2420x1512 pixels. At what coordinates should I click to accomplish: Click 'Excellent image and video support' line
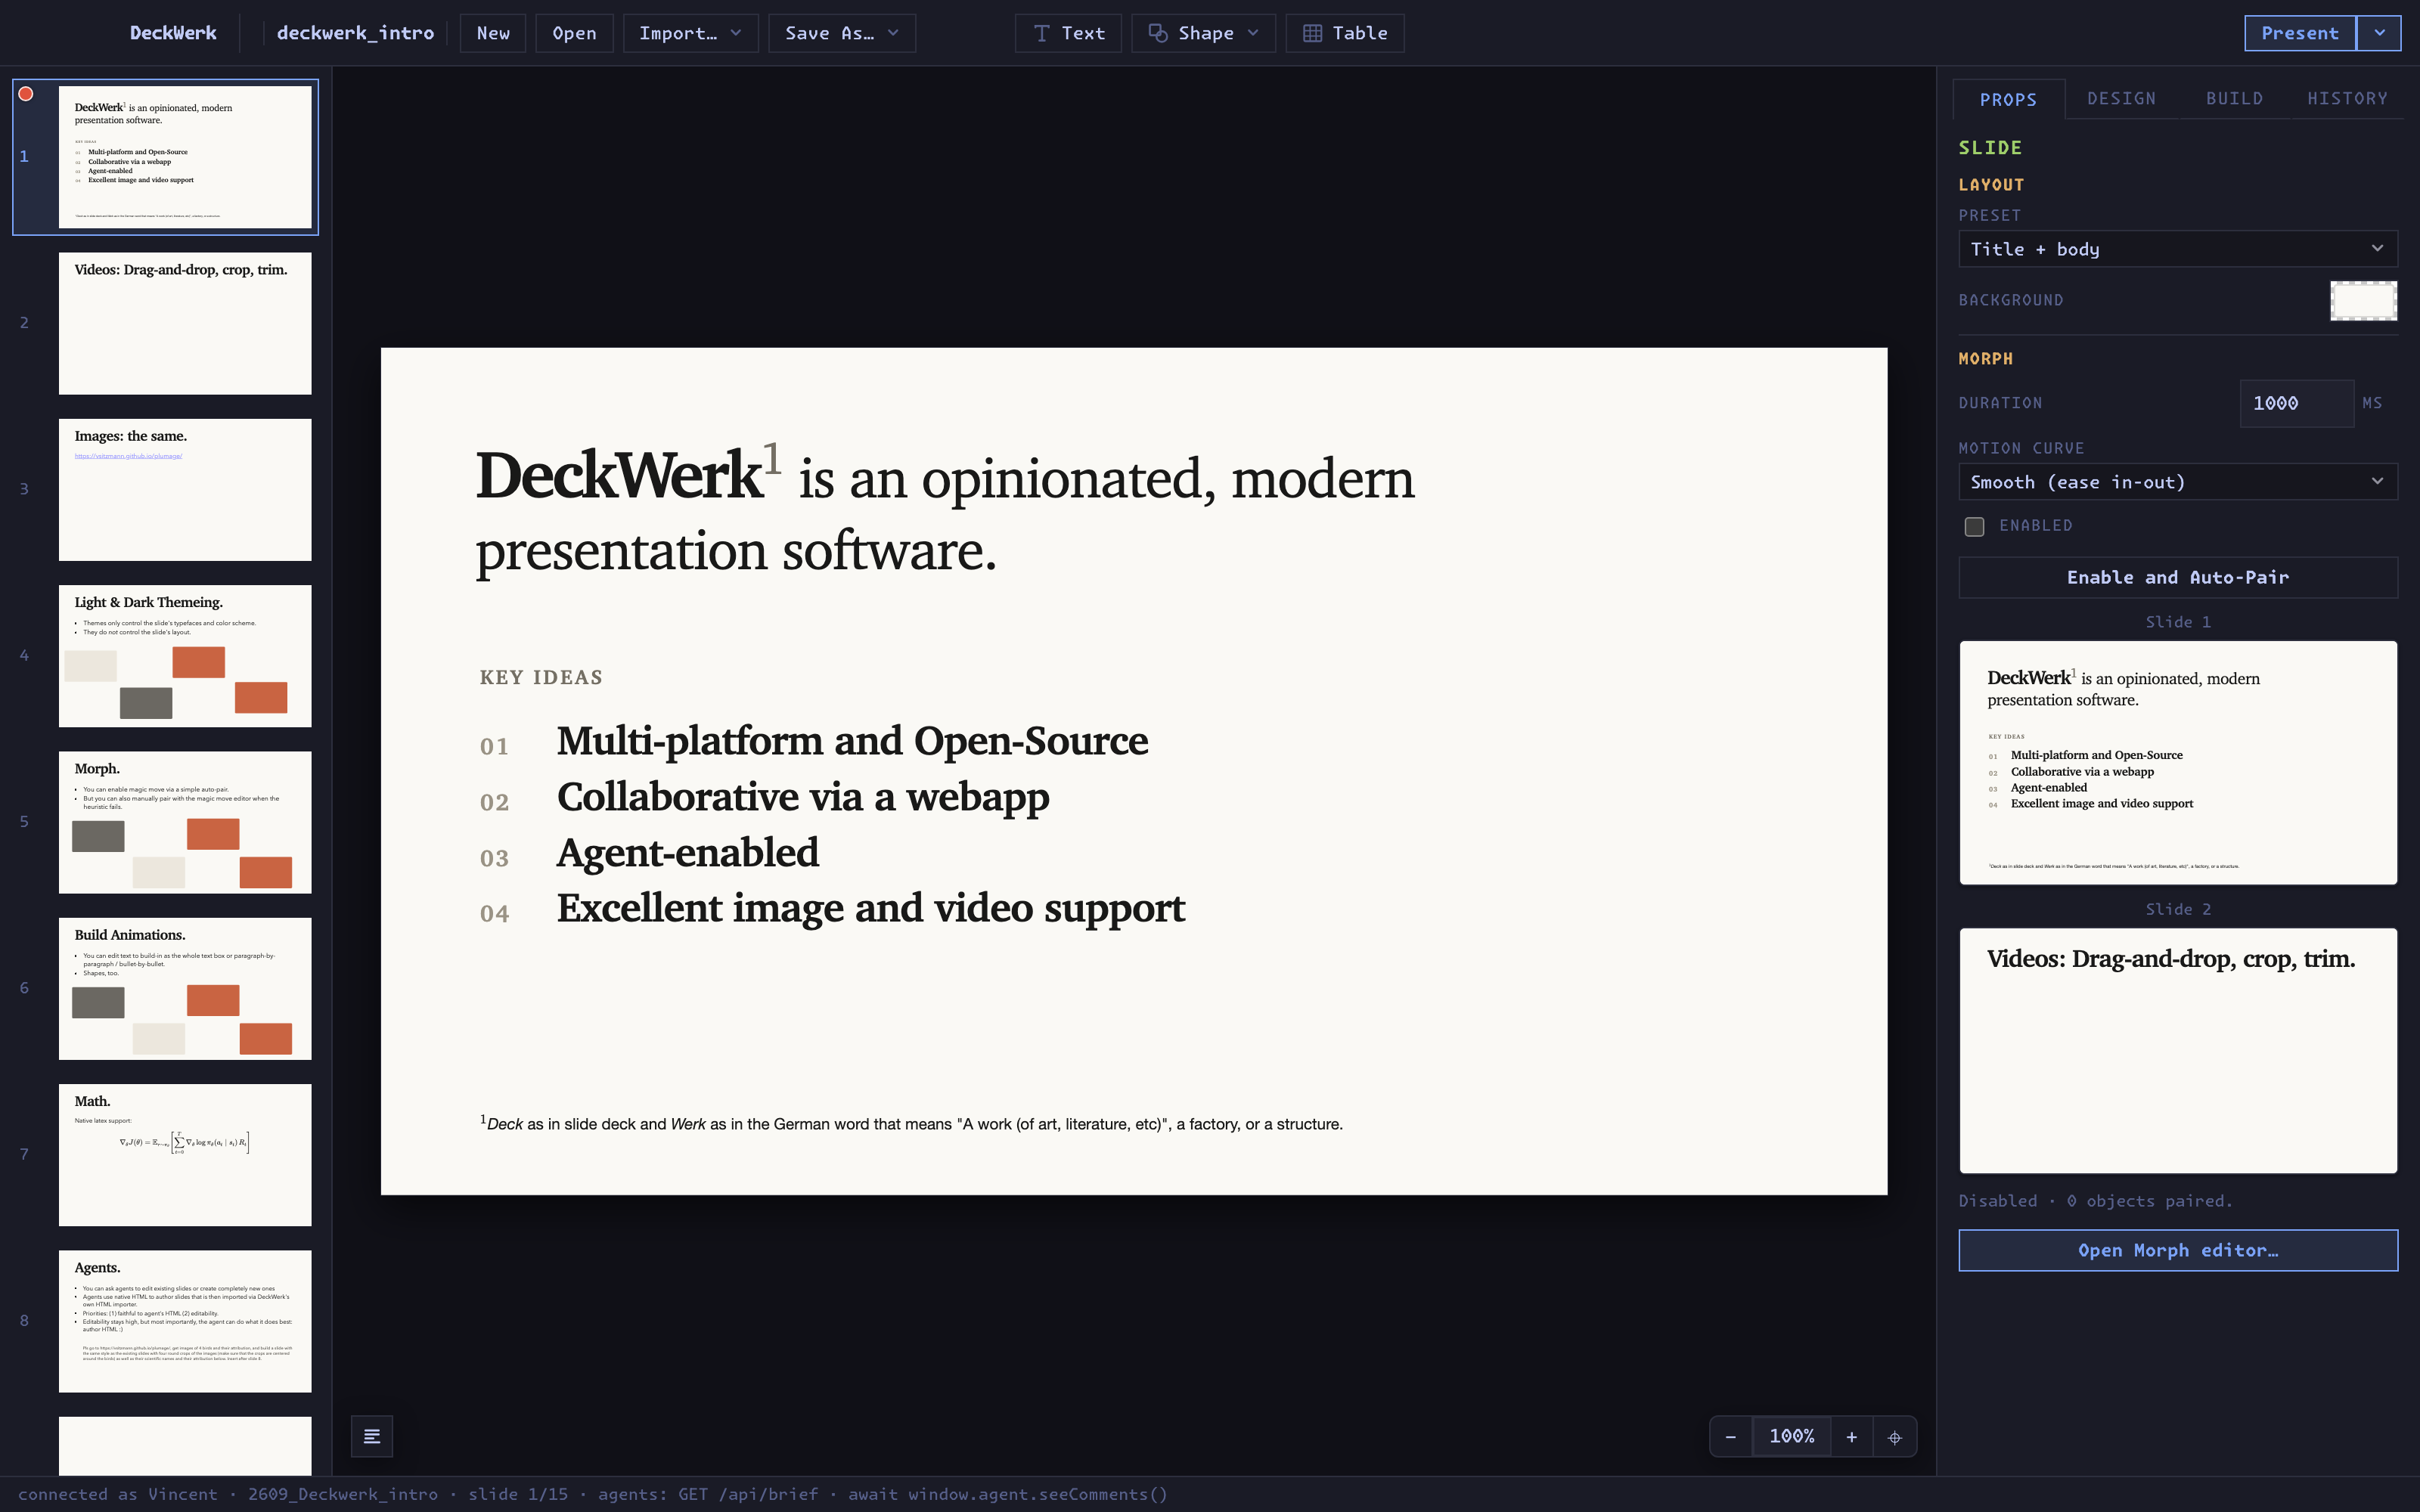870,908
